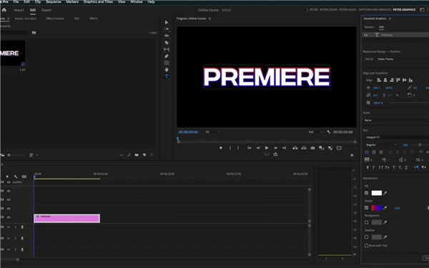Enable Mask with Text checkbox
The height and width of the screenshot is (268, 429).
(x=366, y=246)
